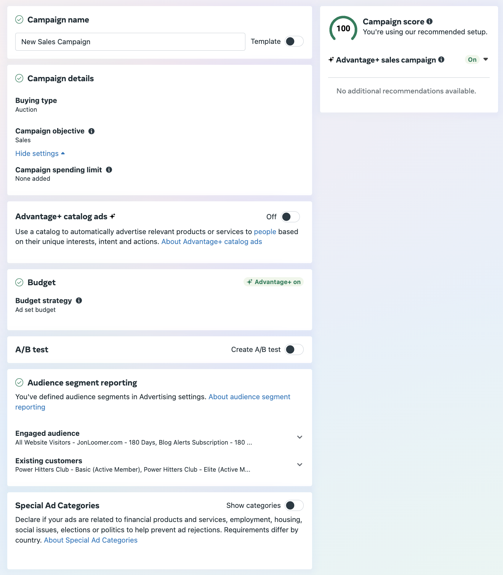503x575 pixels.
Task: Enable Advantage+ catalog ads toggle
Action: [290, 217]
